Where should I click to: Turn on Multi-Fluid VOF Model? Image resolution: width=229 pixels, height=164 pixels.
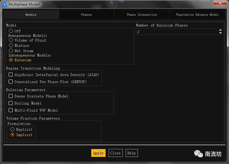(11, 110)
